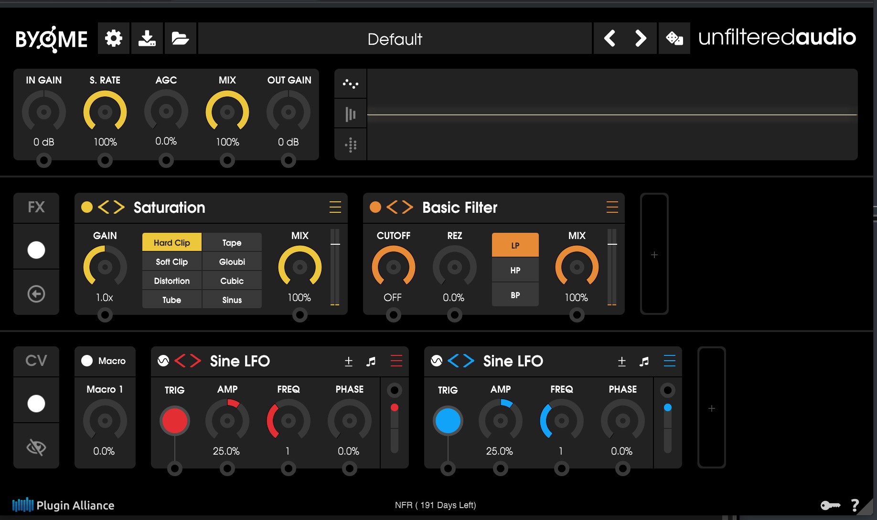Select the dotted spectrum visualizer mode
The width and height of the screenshot is (877, 520).
pyautogui.click(x=351, y=145)
